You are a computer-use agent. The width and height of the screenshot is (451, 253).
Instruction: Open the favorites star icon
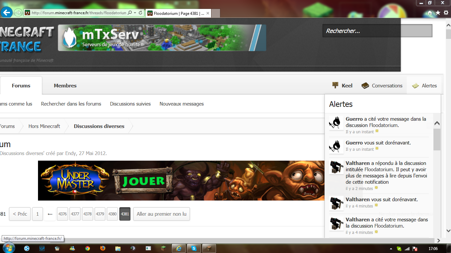tap(438, 13)
